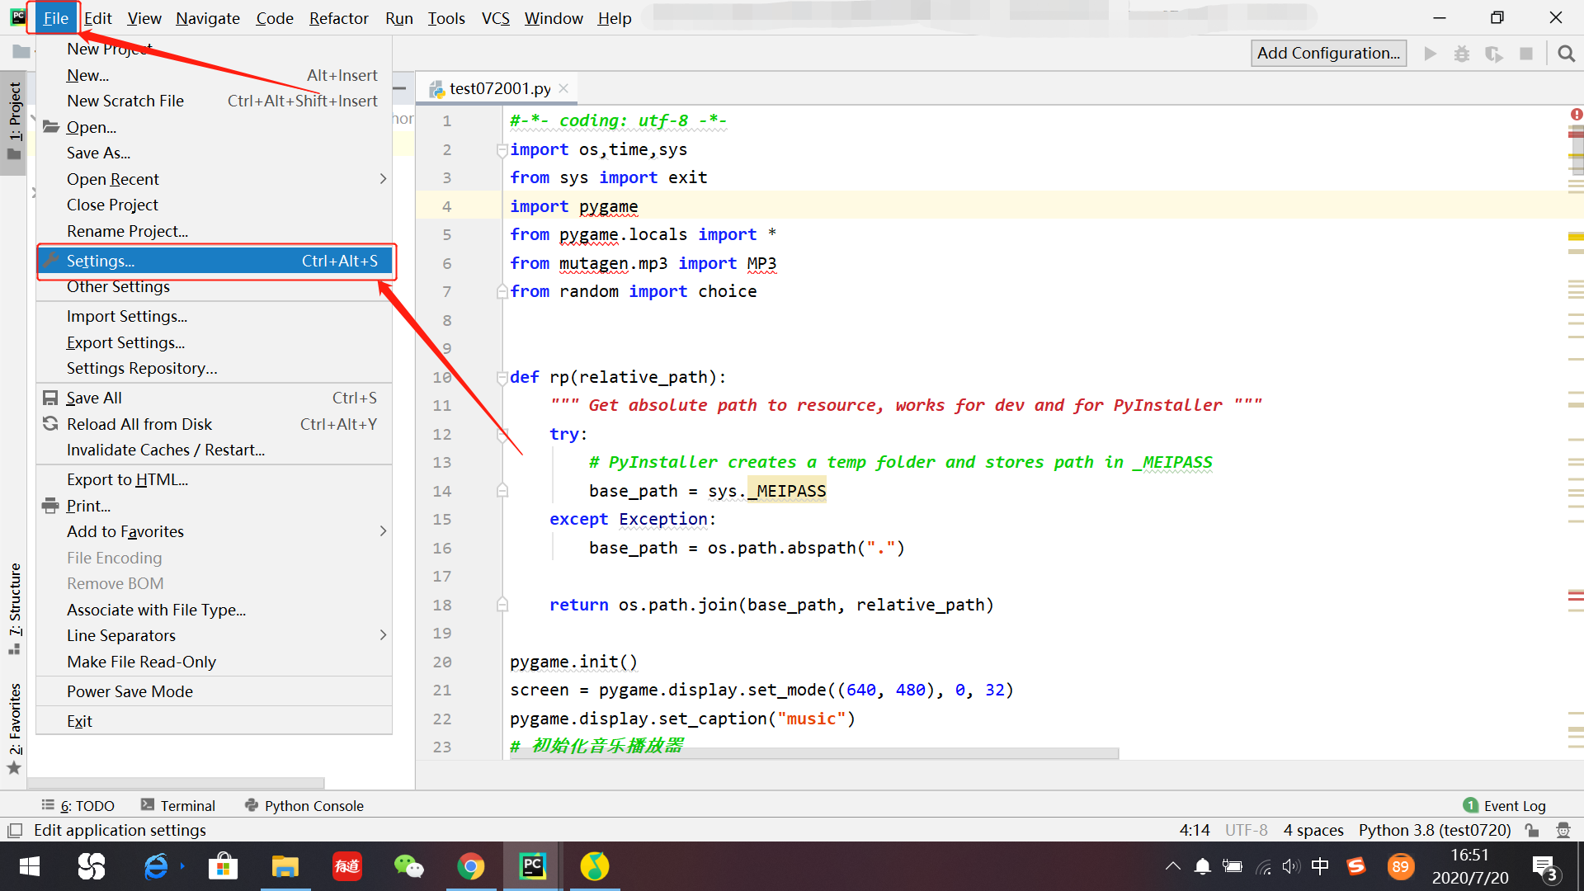Click the red error indicator above scrollbar

click(x=1576, y=115)
